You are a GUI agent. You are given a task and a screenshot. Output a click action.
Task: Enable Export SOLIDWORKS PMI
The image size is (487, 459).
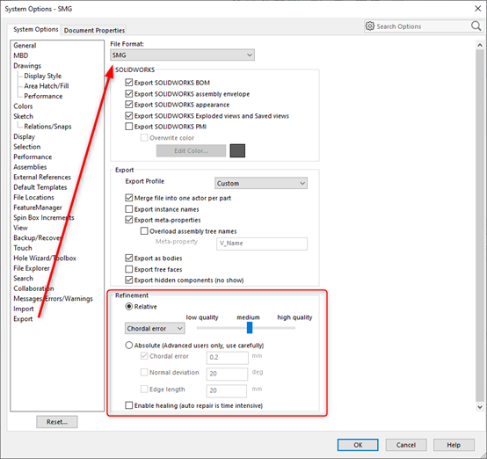pyautogui.click(x=129, y=127)
